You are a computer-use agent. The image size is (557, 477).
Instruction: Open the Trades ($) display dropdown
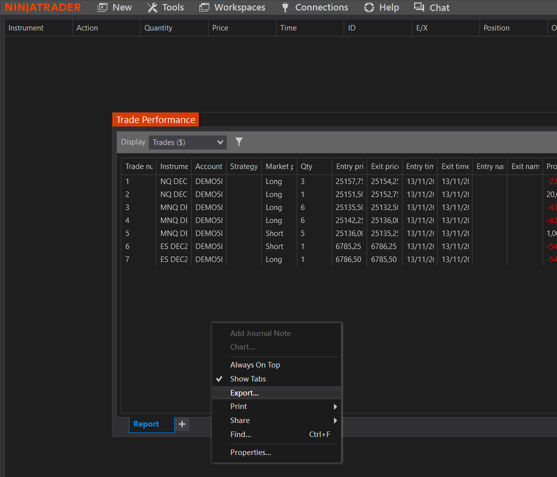pyautogui.click(x=187, y=142)
